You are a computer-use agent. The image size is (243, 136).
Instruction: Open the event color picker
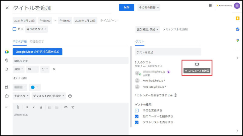[x=34, y=87]
